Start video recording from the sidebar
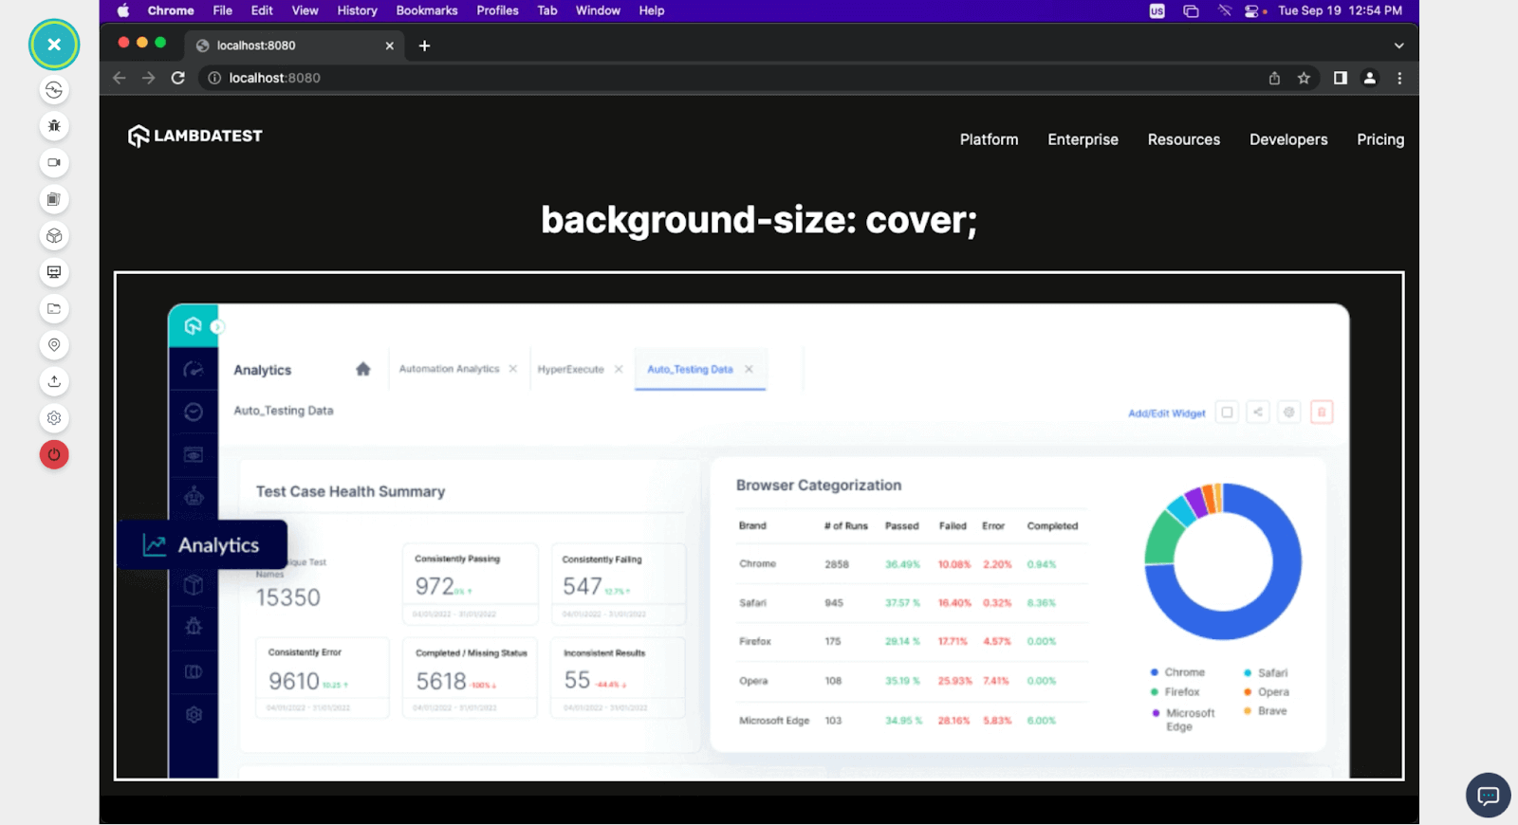Viewport: 1518px width, 825px height. tap(54, 163)
